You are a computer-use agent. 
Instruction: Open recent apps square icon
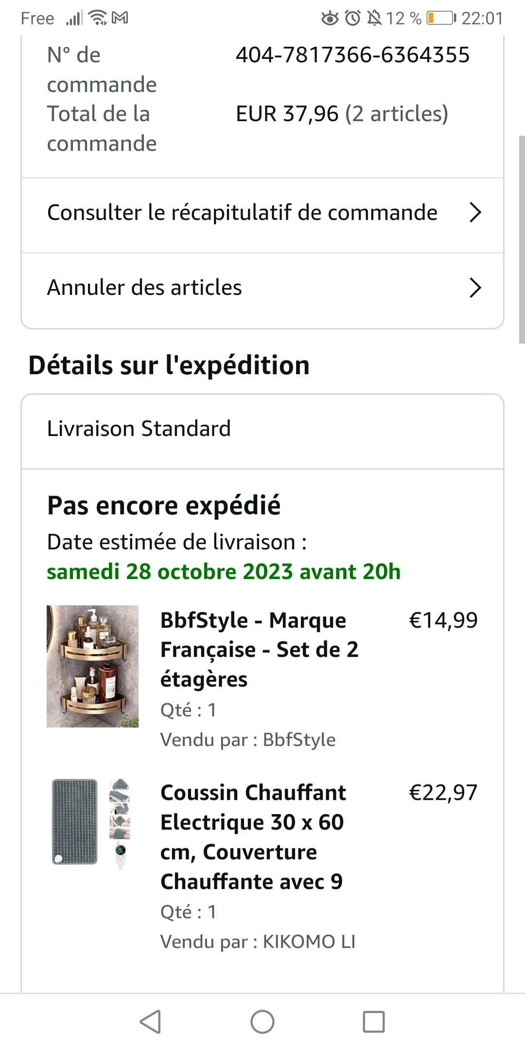click(x=374, y=1021)
